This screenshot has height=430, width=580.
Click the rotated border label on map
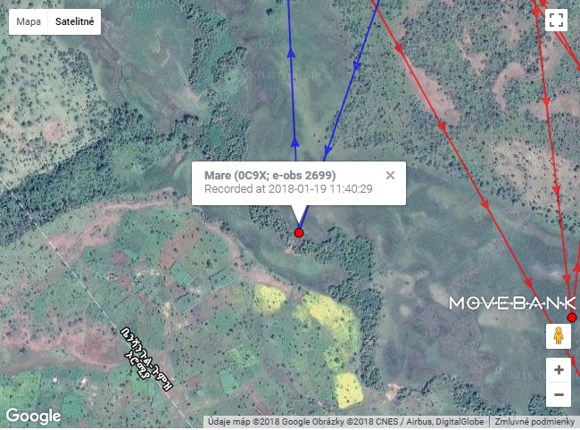pos(147,359)
